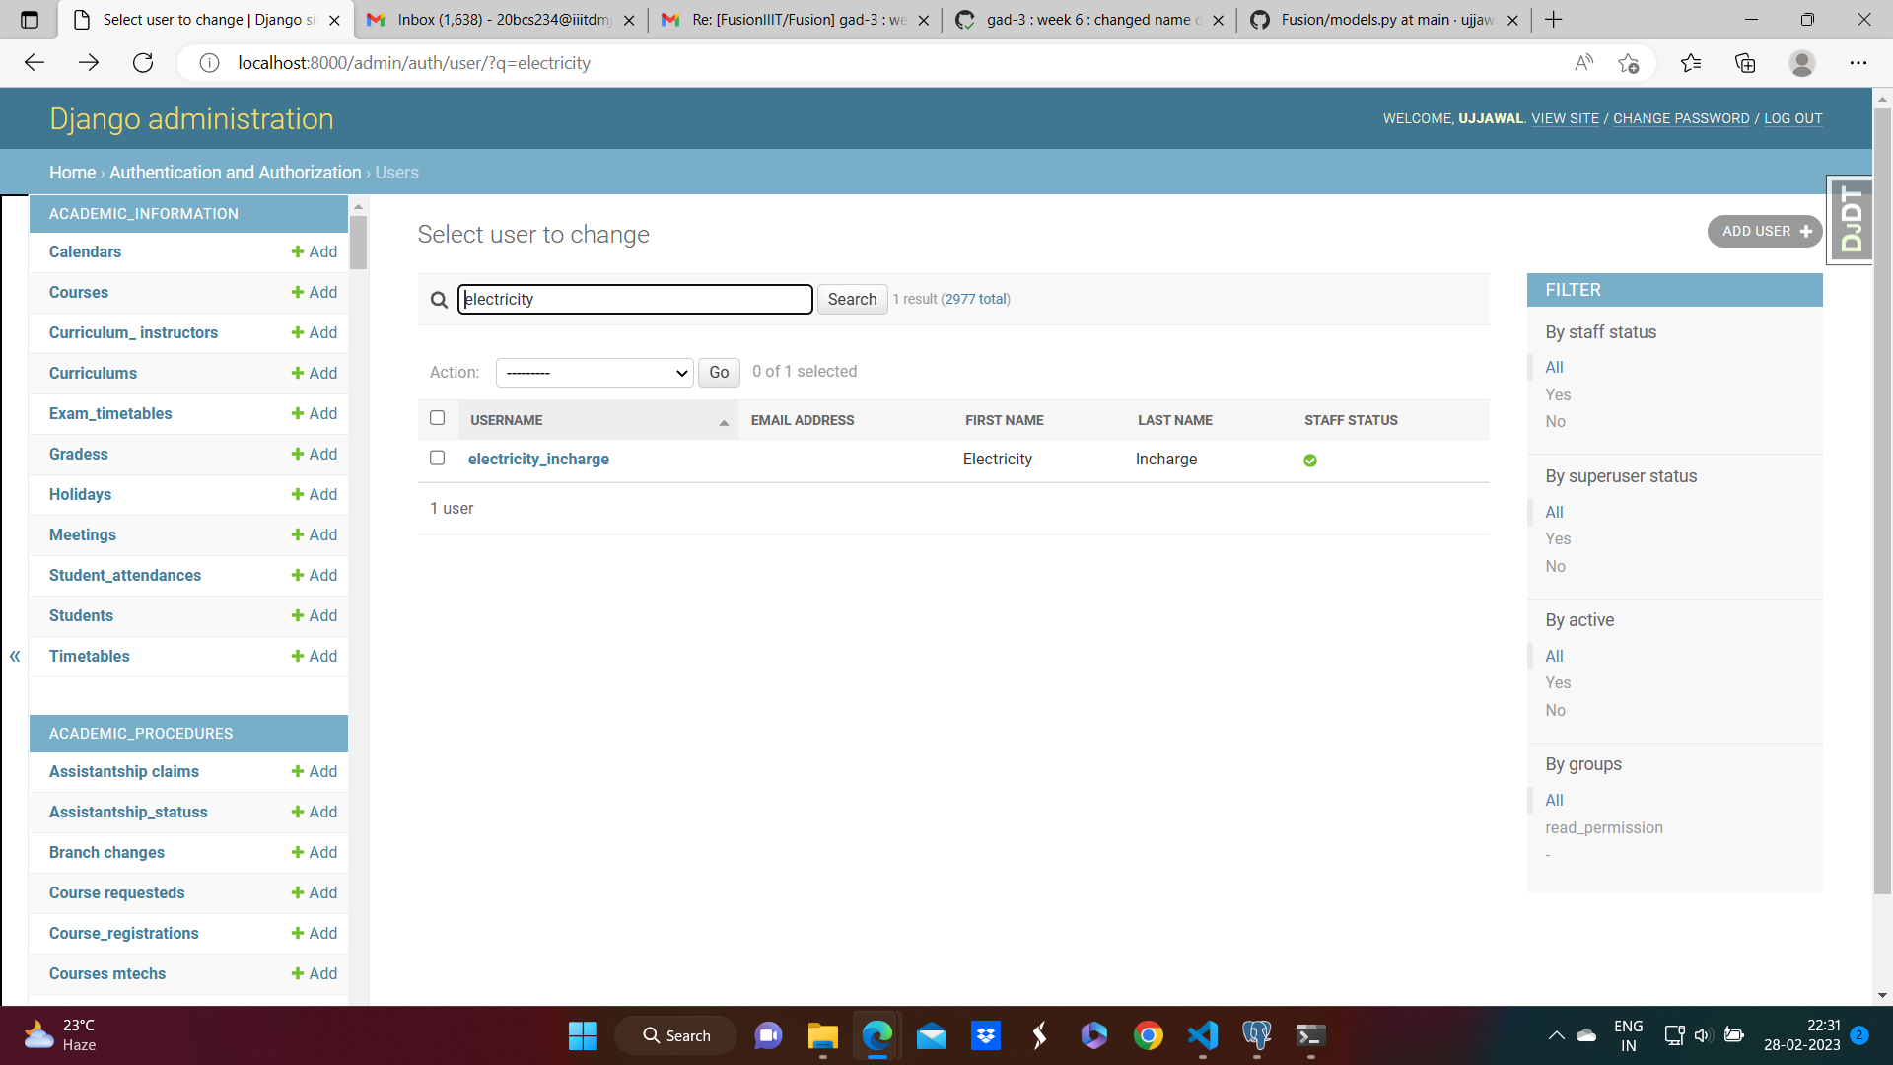Switch to the Inbox Gmail tab

click(503, 20)
